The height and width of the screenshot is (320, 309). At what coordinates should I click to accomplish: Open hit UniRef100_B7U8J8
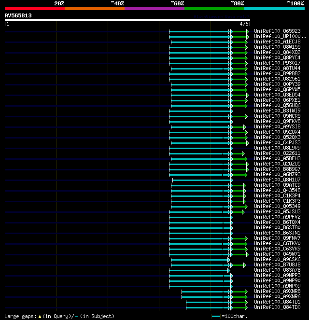[x=277, y=264]
